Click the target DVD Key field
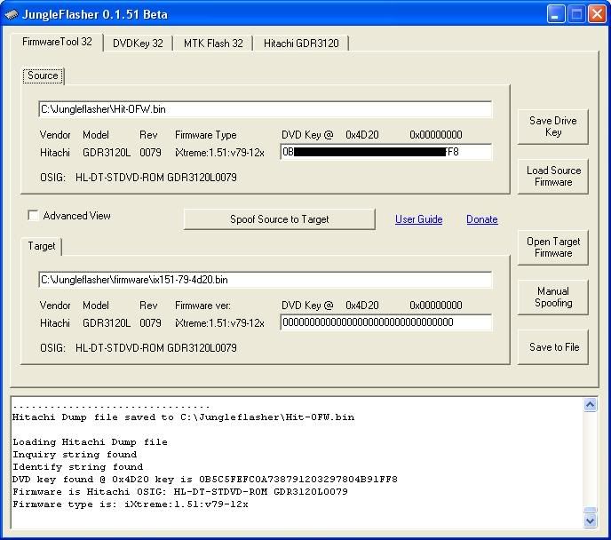 (386, 322)
